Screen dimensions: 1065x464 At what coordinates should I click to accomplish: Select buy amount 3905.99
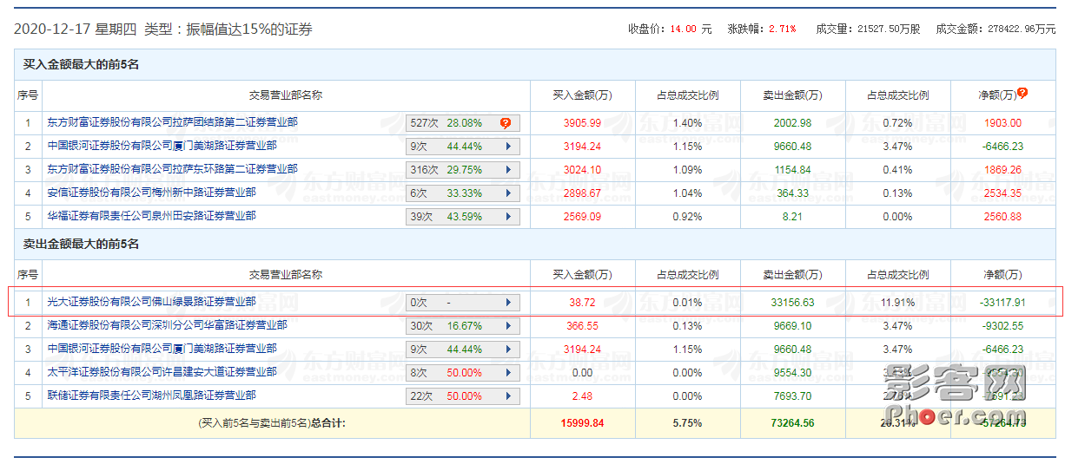coord(582,123)
